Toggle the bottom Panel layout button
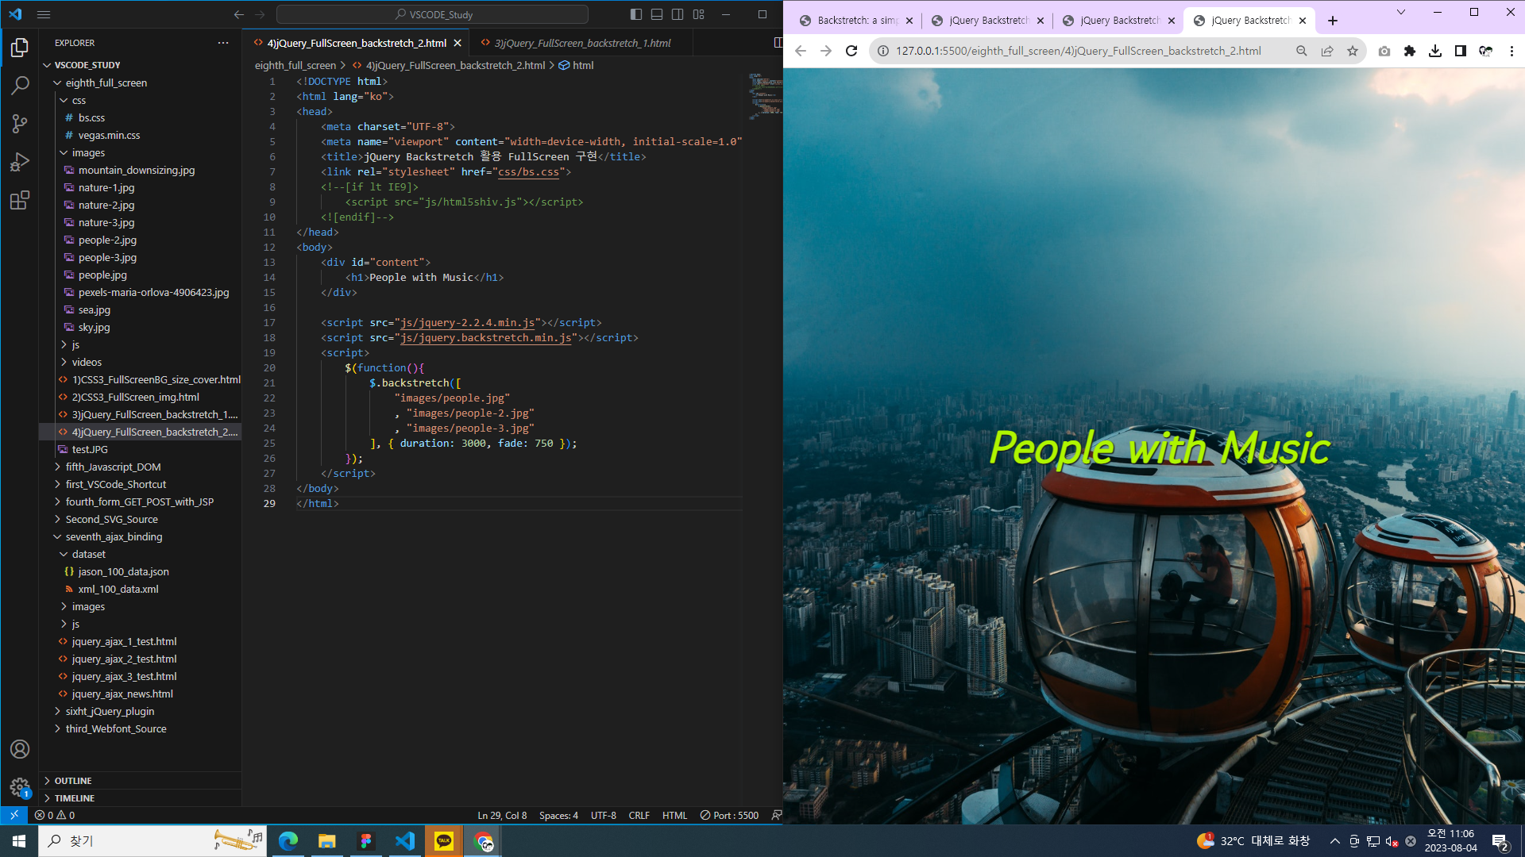The width and height of the screenshot is (1525, 857). point(657,14)
